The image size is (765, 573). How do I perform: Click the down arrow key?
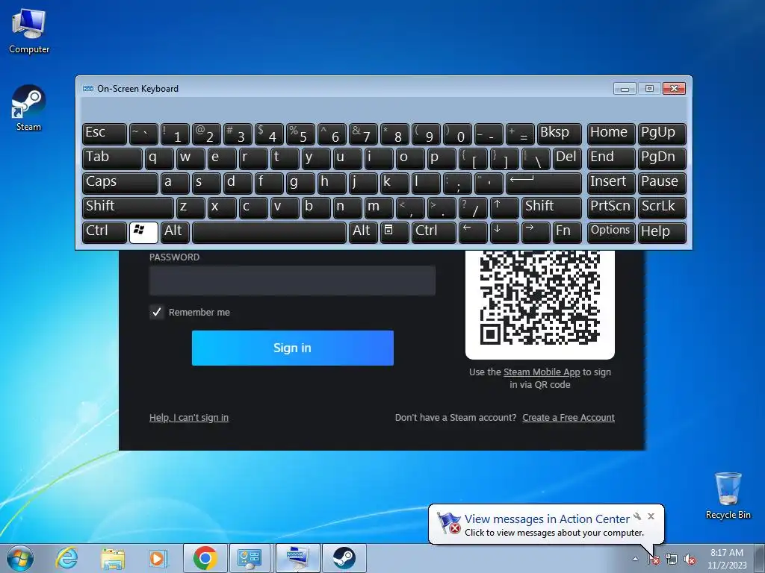click(x=504, y=233)
